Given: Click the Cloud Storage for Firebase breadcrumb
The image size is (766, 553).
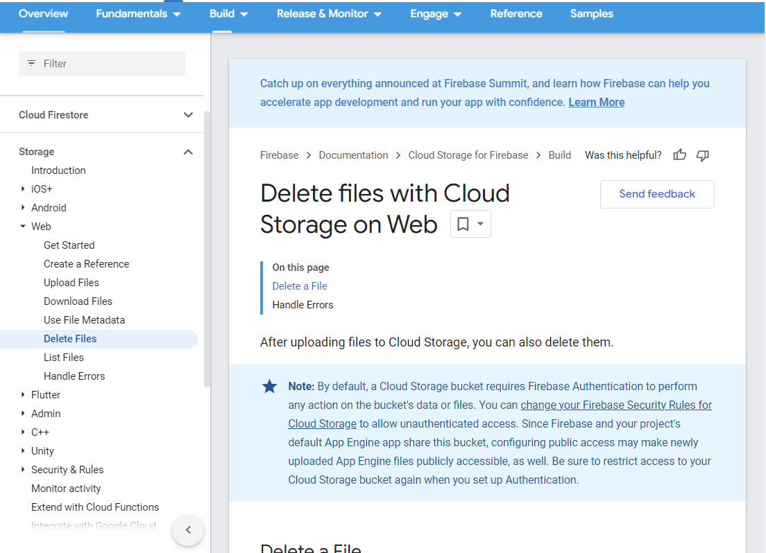Looking at the screenshot, I should [468, 155].
